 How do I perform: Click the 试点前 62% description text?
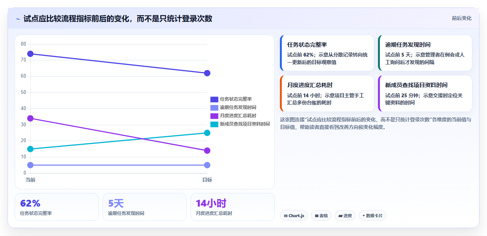(327, 58)
